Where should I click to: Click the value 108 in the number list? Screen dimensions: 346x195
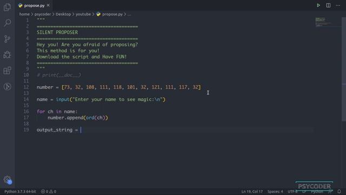[90, 87]
